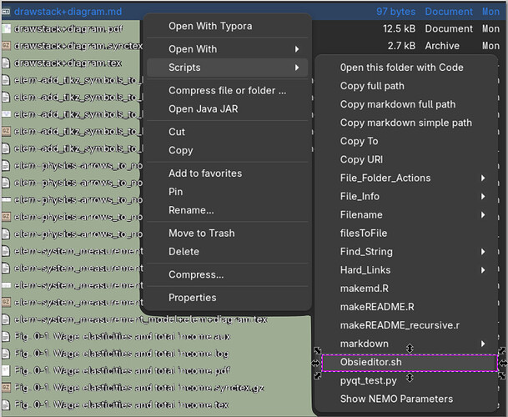Expand the Open With submenu arrow
Image resolution: width=508 pixels, height=417 pixels.
297,49
